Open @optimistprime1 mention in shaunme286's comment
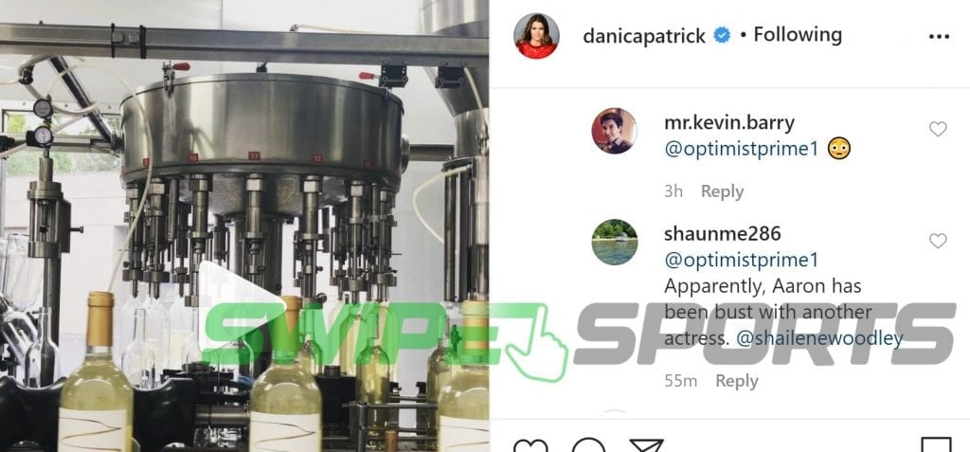The image size is (970, 452). coord(741,260)
